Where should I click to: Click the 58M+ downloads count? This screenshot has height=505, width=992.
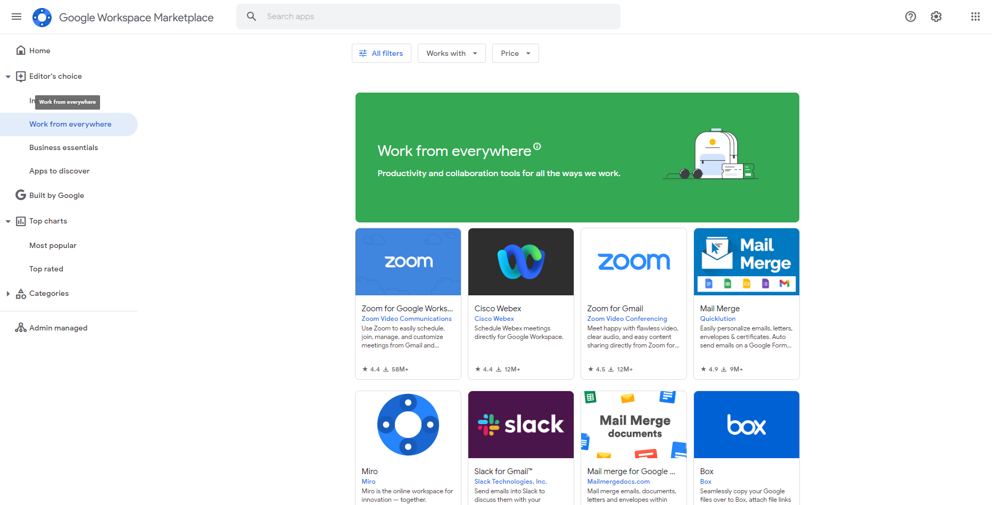(x=400, y=369)
